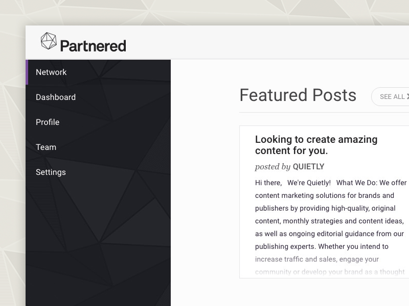Open the Network sidebar item

pos(51,72)
